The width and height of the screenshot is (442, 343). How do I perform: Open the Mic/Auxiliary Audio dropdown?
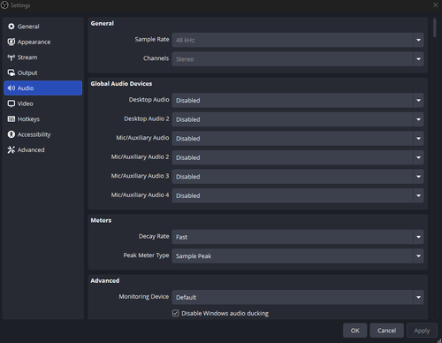(298, 139)
